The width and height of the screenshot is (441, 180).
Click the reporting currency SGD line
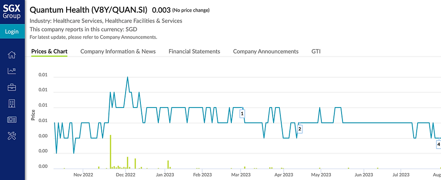[x=83, y=29]
